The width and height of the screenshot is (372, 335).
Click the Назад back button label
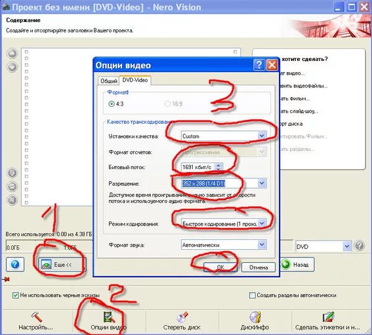301,265
